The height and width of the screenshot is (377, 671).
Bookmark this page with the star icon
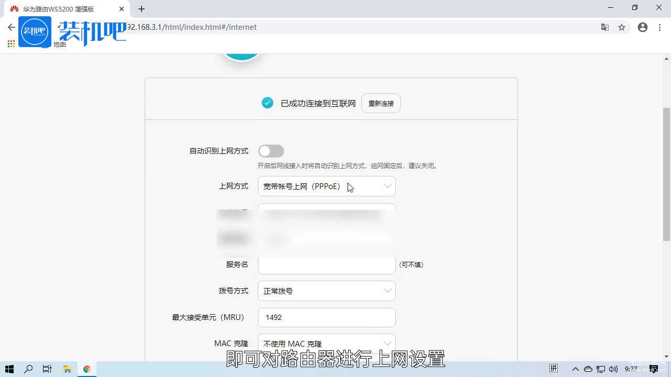coord(622,27)
